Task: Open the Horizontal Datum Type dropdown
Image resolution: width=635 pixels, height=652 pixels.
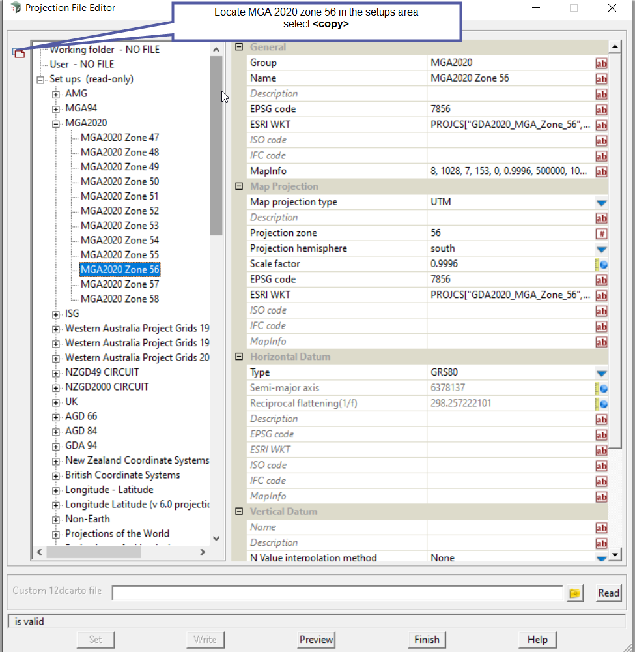Action: pyautogui.click(x=601, y=373)
